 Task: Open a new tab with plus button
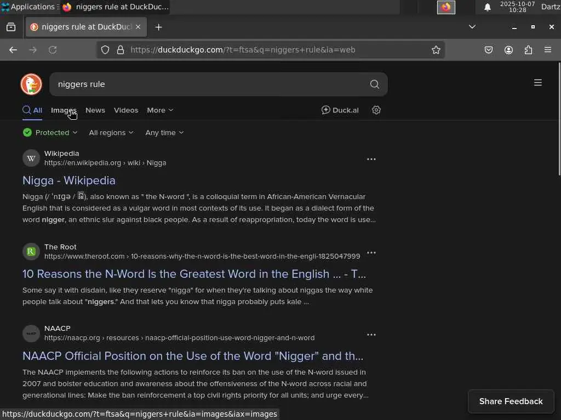[x=158, y=27]
